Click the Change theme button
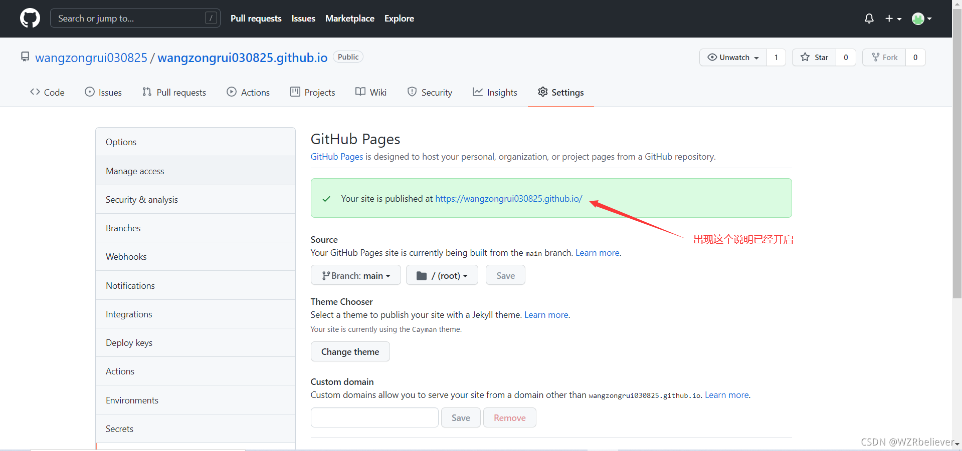The height and width of the screenshot is (451, 962). coord(350,351)
